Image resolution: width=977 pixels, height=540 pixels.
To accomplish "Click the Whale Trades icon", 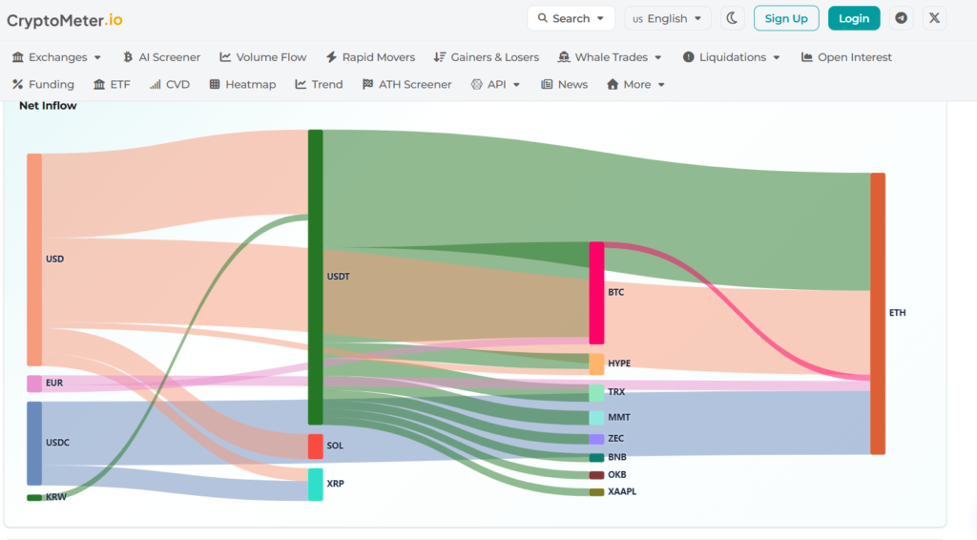I will coord(564,57).
